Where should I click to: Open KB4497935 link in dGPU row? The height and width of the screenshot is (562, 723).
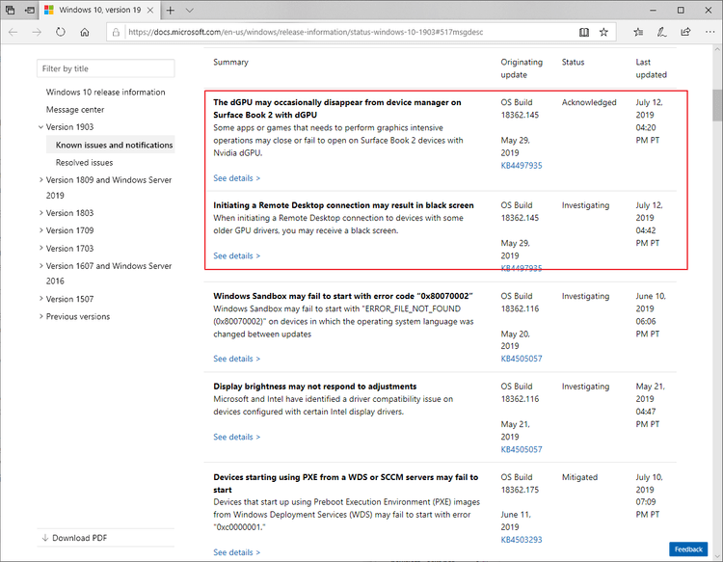click(522, 166)
